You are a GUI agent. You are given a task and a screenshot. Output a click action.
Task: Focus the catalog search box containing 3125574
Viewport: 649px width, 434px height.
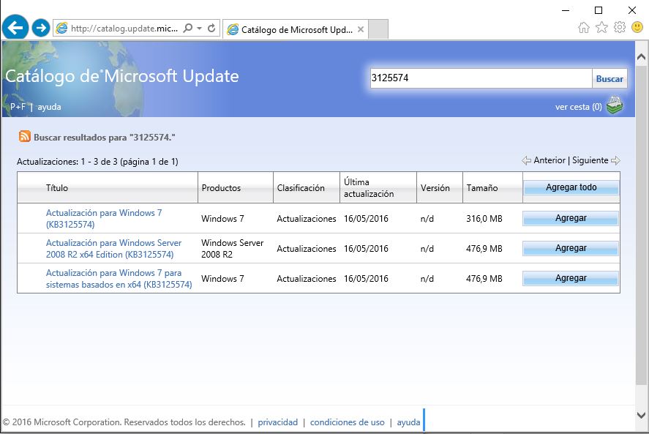pos(481,78)
